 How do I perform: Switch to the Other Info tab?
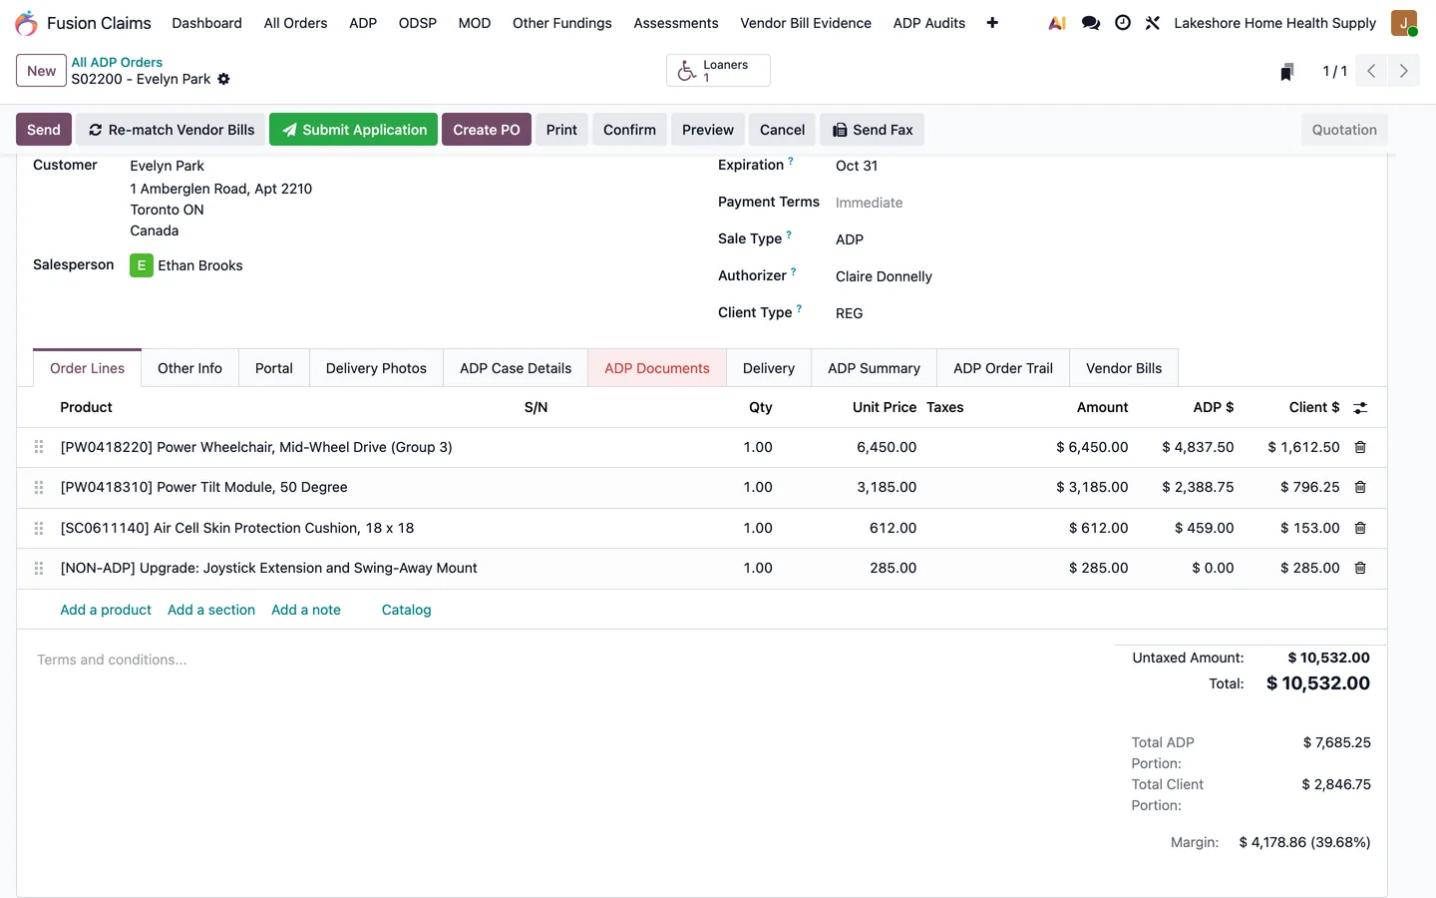189,368
